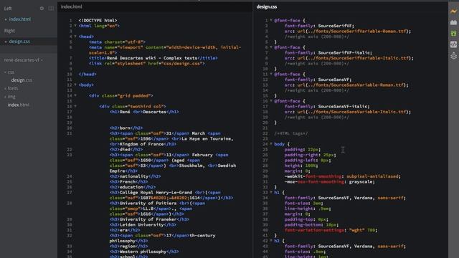The width and height of the screenshot is (459, 258).
Task: Open the Extension Manager brick icon
Action: click(x=453, y=22)
